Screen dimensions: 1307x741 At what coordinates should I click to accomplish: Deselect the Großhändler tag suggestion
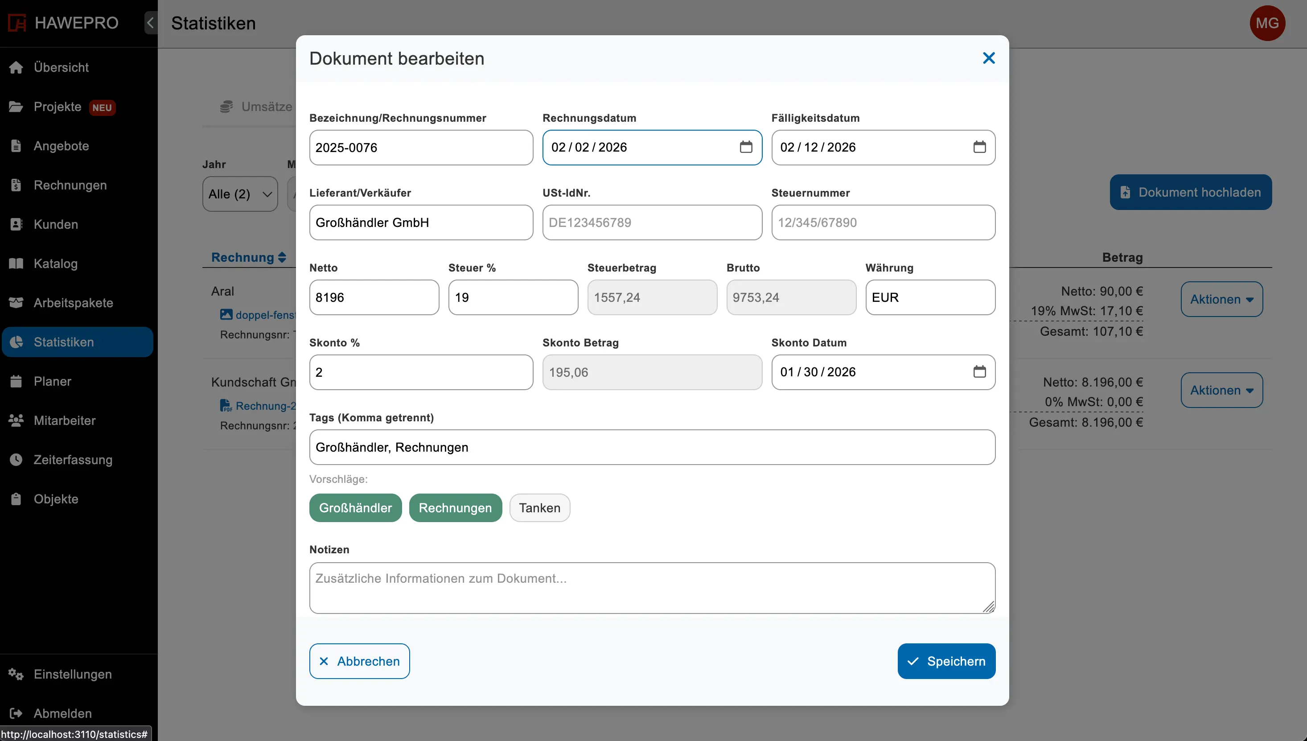(355, 508)
